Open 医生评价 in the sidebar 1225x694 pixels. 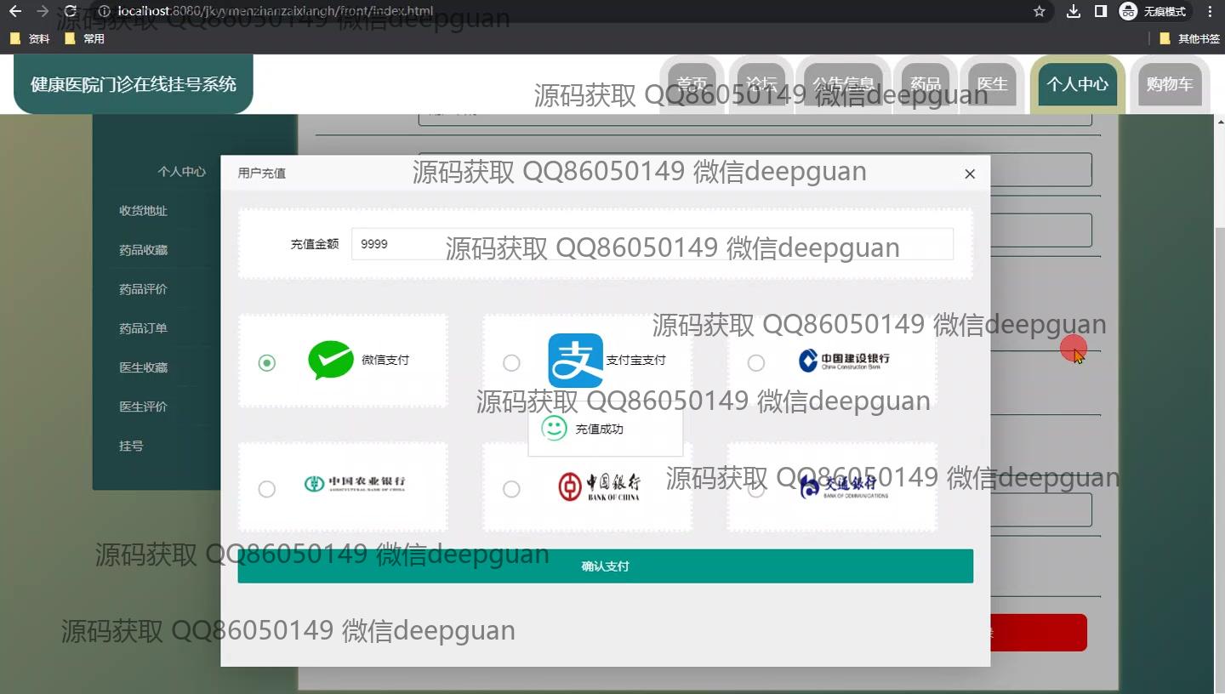tap(144, 407)
